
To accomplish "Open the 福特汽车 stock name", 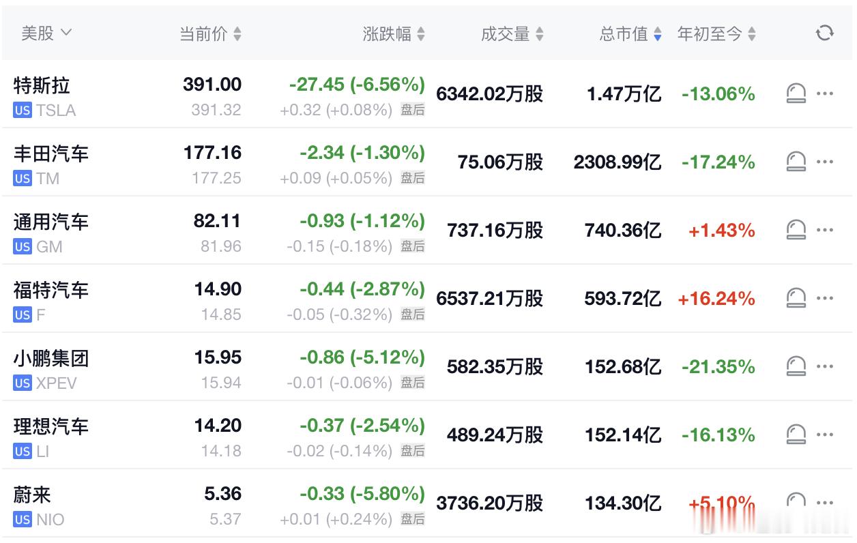I will tap(51, 290).
